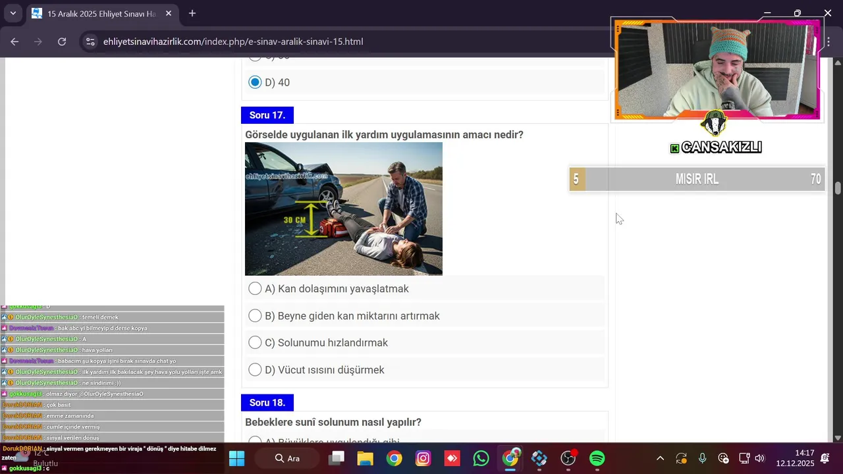Open the red AnyDesk taskbar icon

[452, 458]
